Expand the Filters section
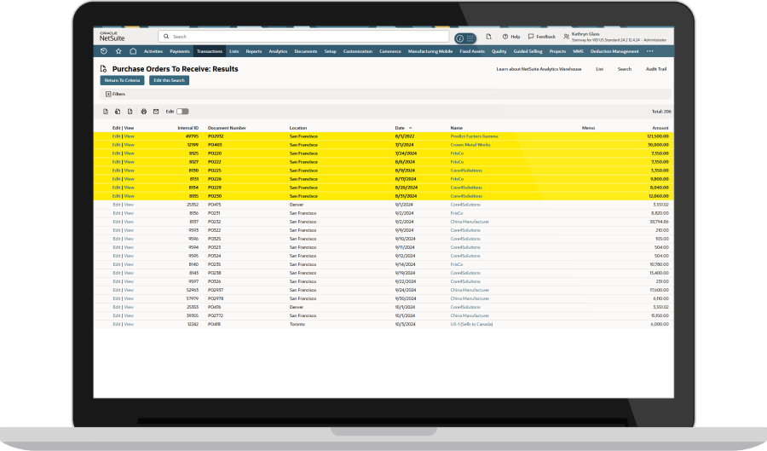767x451 pixels. pos(115,94)
